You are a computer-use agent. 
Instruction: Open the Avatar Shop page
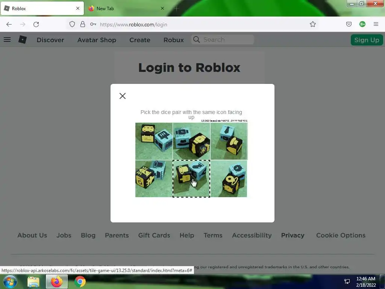click(97, 40)
